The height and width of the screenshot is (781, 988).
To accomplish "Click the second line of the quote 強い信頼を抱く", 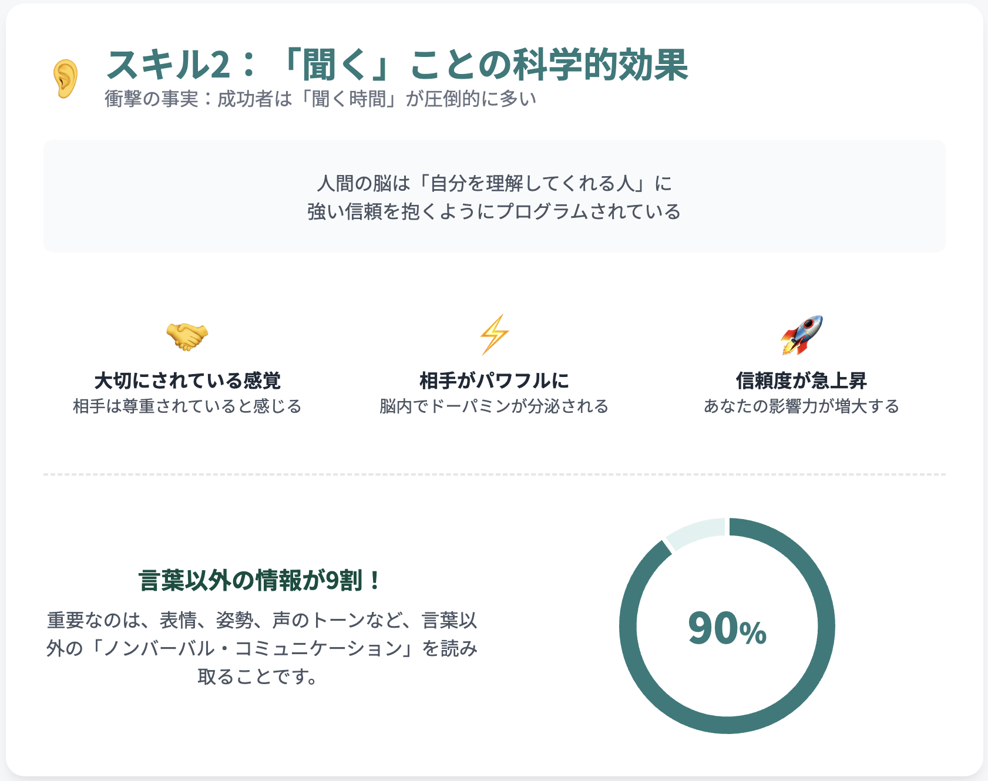I will 494,211.
